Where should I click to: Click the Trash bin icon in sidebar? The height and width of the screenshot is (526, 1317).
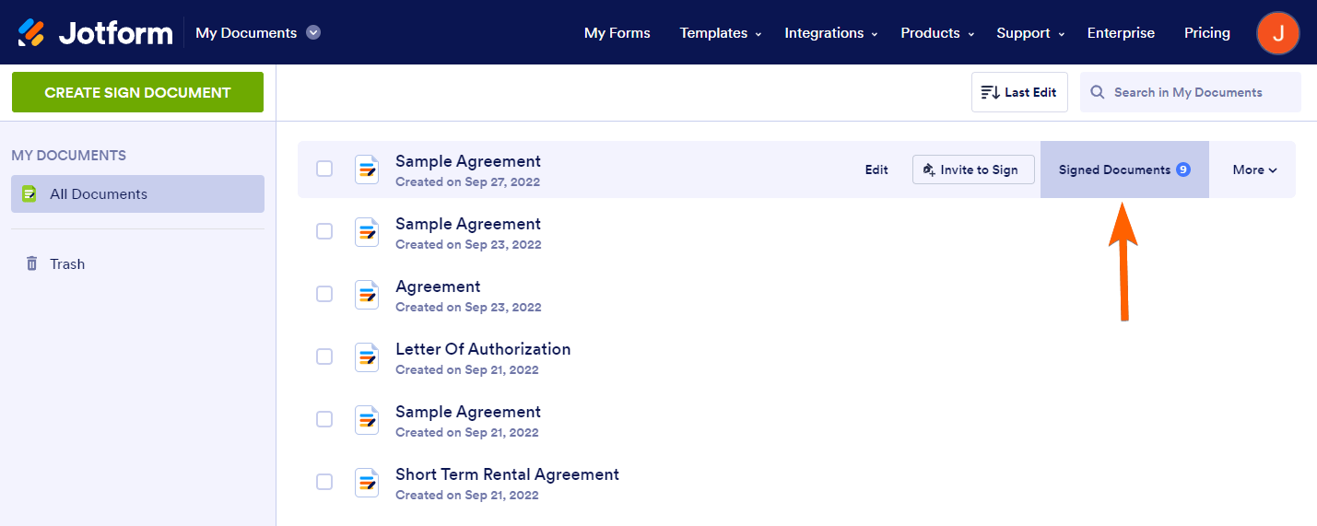31,264
